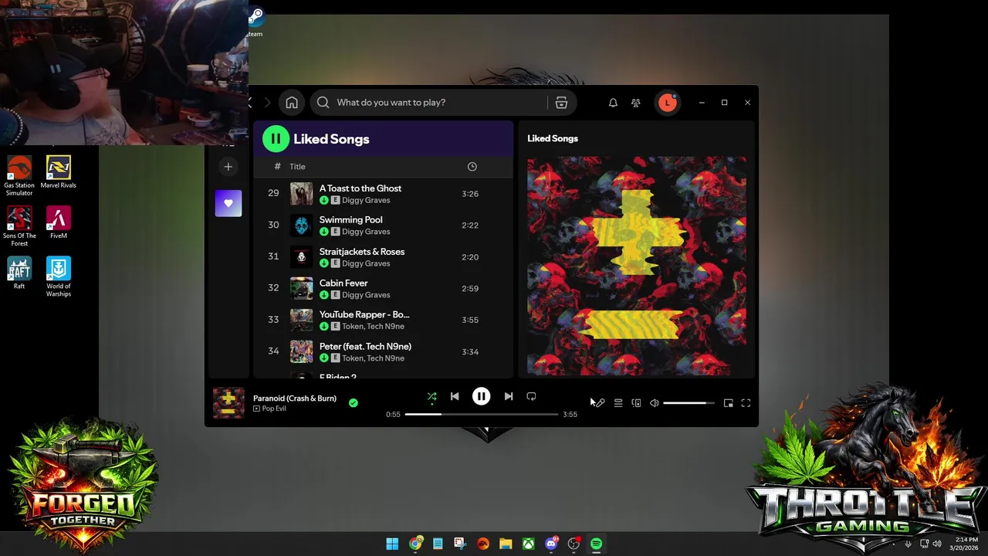Open Connect to a device icon
This screenshot has width=988, height=556.
[636, 403]
